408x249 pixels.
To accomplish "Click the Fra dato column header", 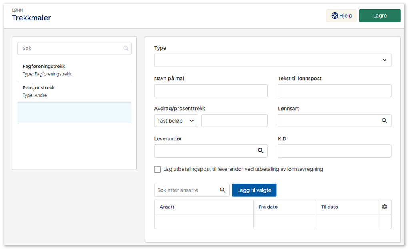I will [268, 207].
